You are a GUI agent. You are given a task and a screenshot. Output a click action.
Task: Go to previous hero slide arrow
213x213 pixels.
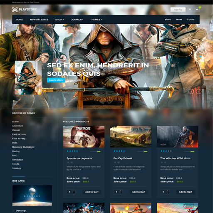[191, 92]
